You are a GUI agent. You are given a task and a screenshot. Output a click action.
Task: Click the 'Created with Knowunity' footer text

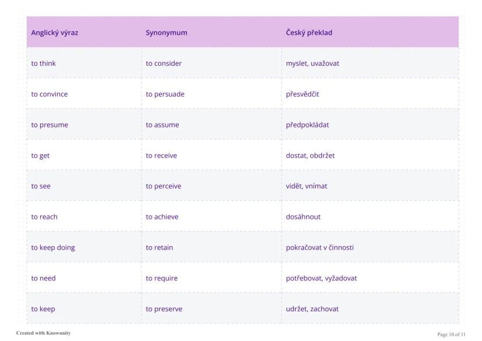(44, 333)
